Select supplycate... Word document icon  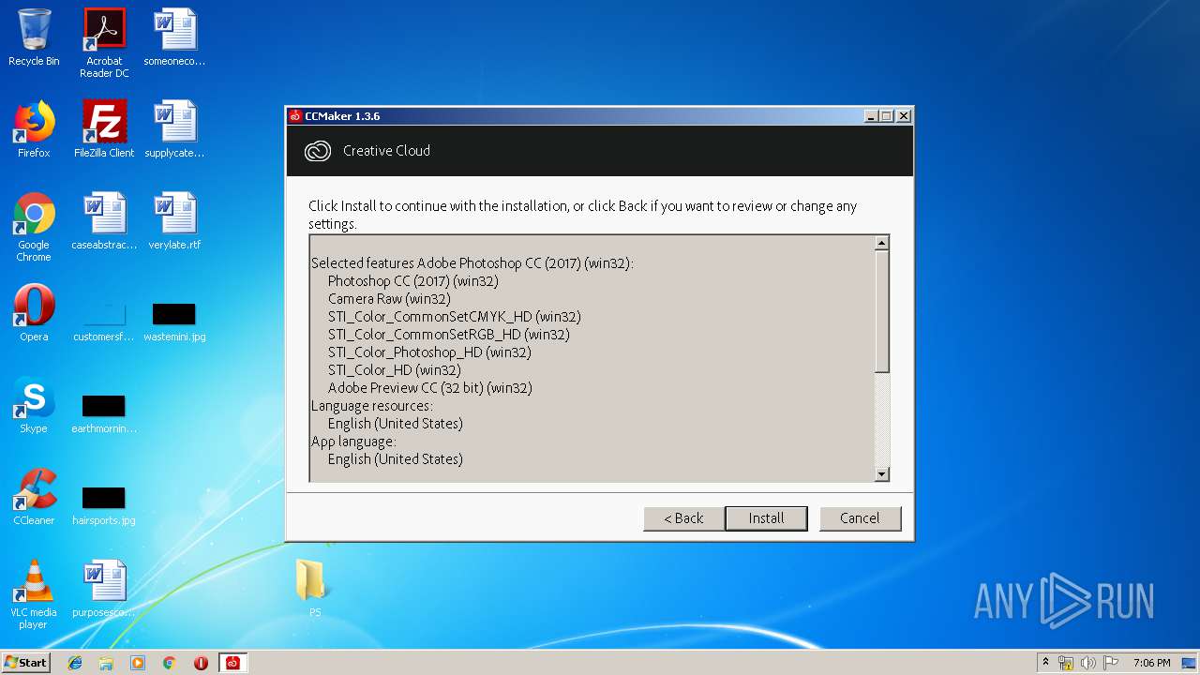(174, 129)
